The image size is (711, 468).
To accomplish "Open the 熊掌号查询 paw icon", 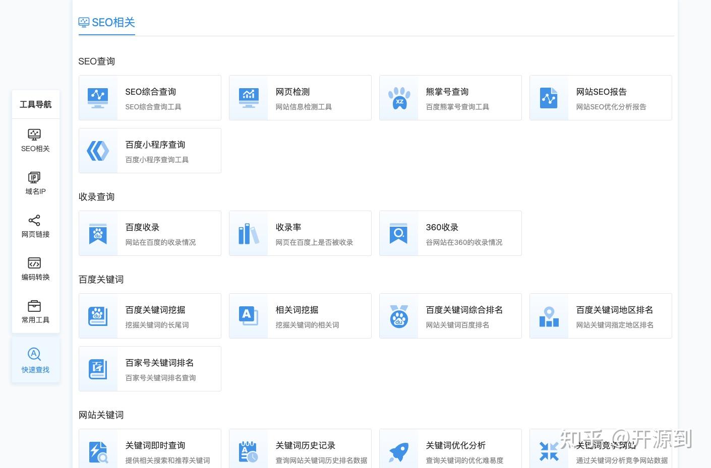I will (x=399, y=98).
